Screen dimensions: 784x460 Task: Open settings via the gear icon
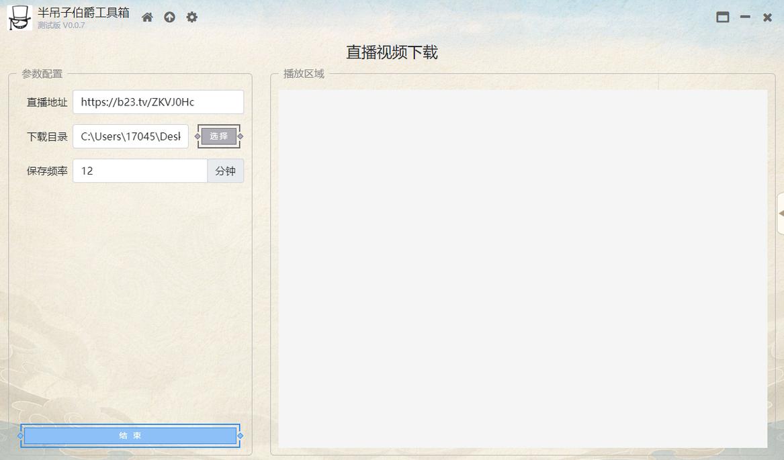point(191,17)
